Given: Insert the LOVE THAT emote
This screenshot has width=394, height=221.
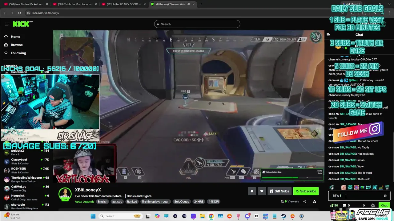Looking at the screenshot, I should coord(350,187).
